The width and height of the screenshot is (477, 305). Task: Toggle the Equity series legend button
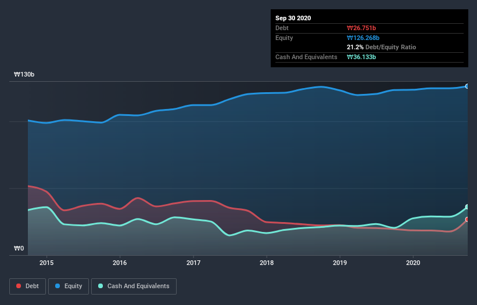69,286
